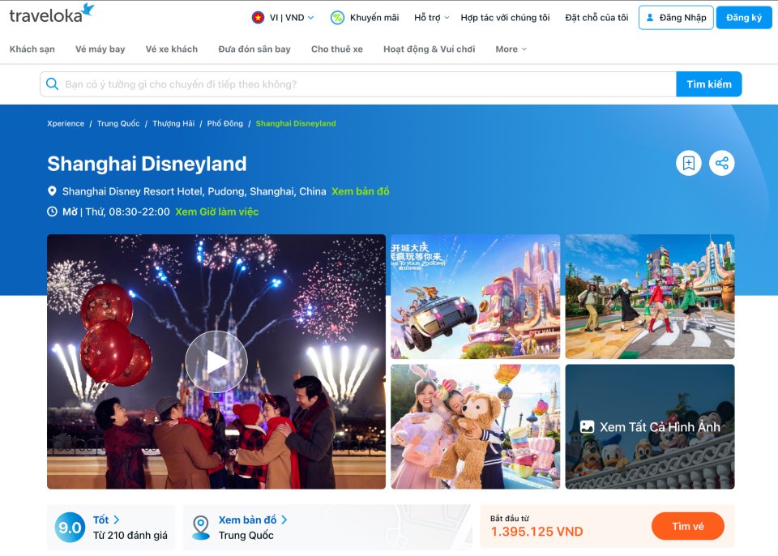Click the Đăng ký sign-up button

coord(744,18)
